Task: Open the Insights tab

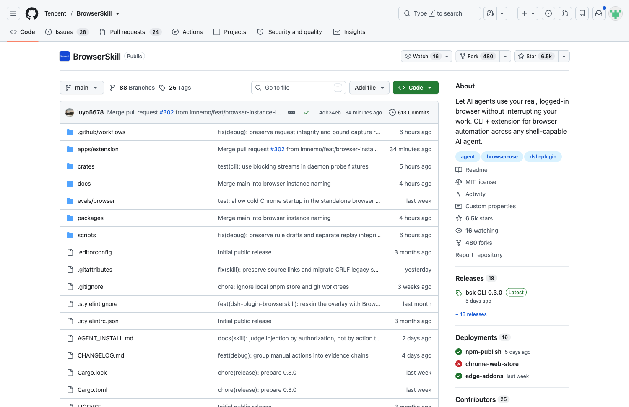Action: coord(349,32)
